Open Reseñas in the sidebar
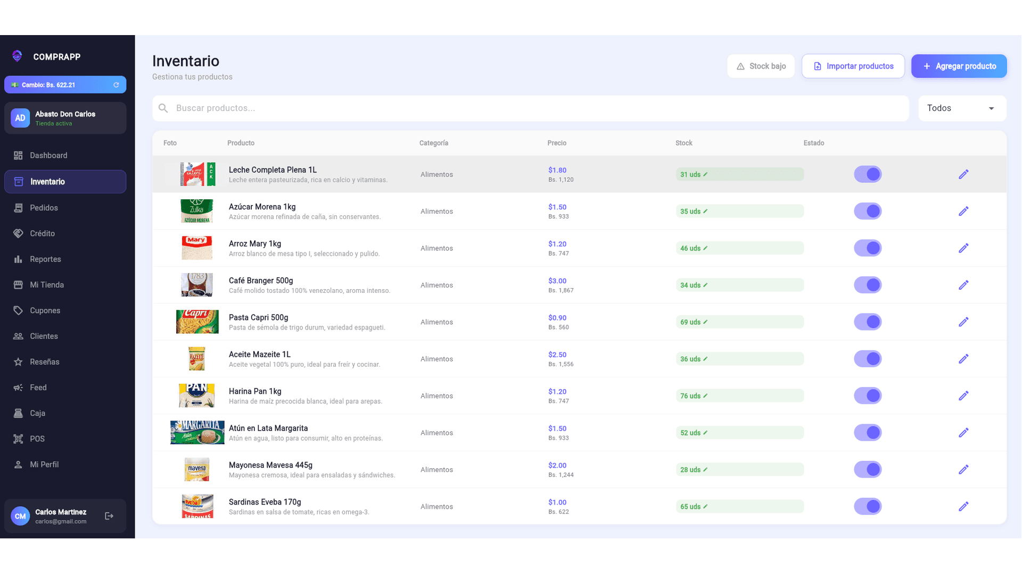Screen dimensions: 1022x574 click(65, 362)
